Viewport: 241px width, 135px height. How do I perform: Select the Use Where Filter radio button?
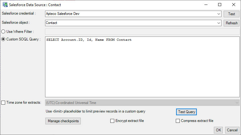pos(3,32)
